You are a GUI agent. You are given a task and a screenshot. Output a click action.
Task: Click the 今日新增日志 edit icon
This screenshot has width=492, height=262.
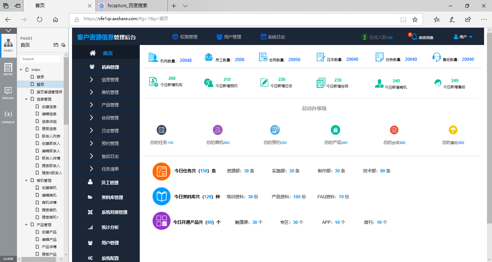264,82
